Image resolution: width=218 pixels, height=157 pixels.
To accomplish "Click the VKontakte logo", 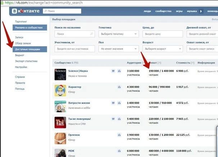I will (26, 11).
